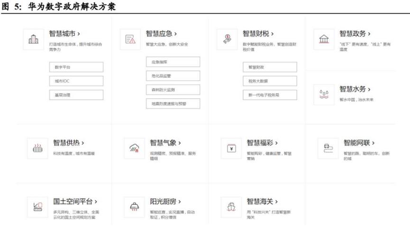Choose the 应急指挥 button
Image resolution: width=410 pixels, height=227 pixels.
173,62
